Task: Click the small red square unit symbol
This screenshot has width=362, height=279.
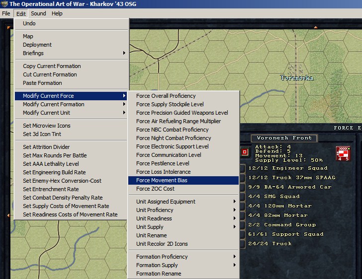Action: tap(245, 152)
